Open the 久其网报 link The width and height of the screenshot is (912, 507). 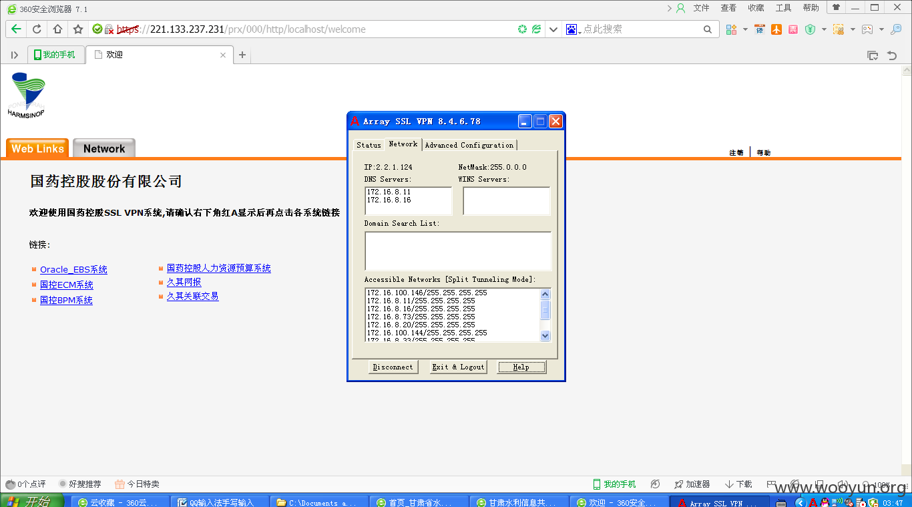pos(184,283)
